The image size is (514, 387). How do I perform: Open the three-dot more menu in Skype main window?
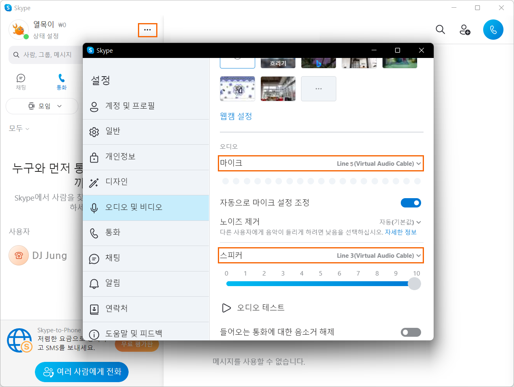(147, 30)
